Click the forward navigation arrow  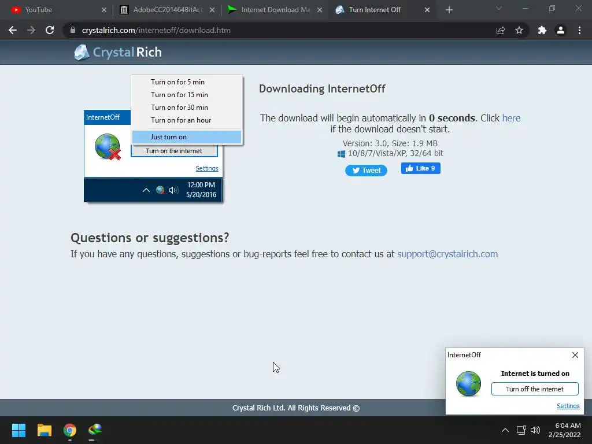31,30
